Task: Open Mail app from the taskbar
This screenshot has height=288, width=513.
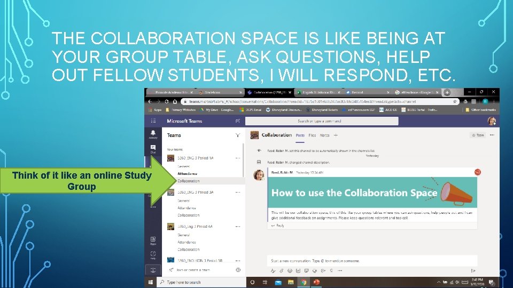Action: coord(278,283)
